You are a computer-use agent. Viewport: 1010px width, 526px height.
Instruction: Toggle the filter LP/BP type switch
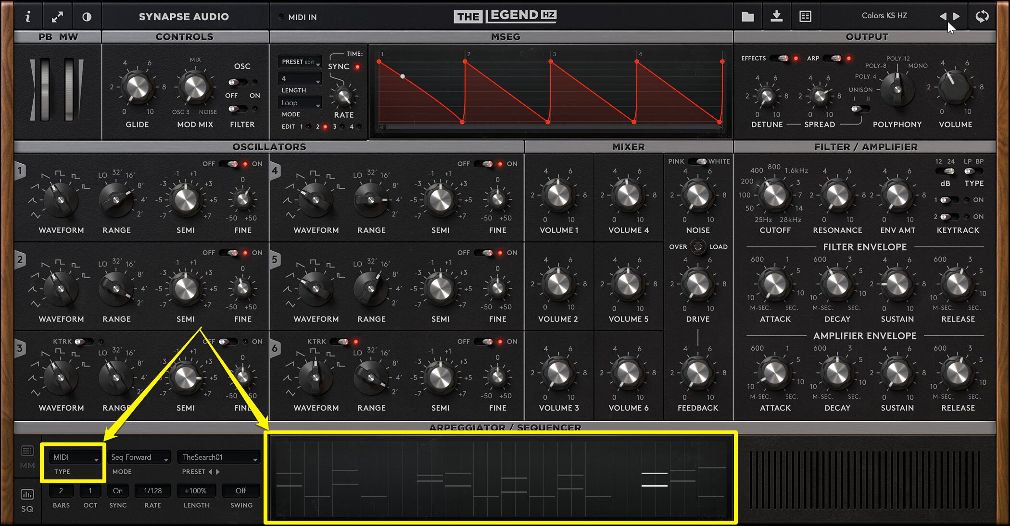[973, 171]
